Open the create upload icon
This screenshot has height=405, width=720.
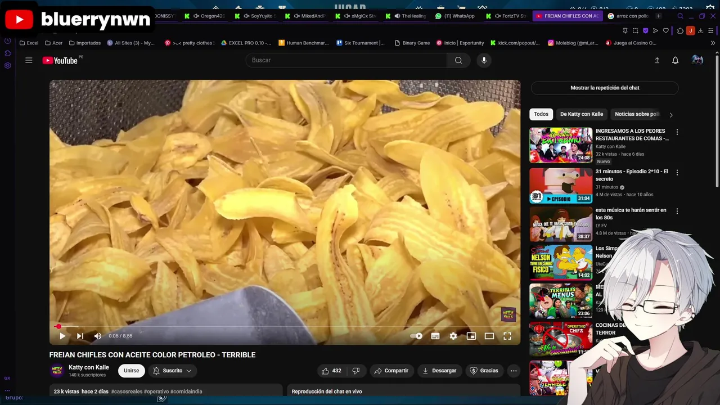tap(657, 60)
